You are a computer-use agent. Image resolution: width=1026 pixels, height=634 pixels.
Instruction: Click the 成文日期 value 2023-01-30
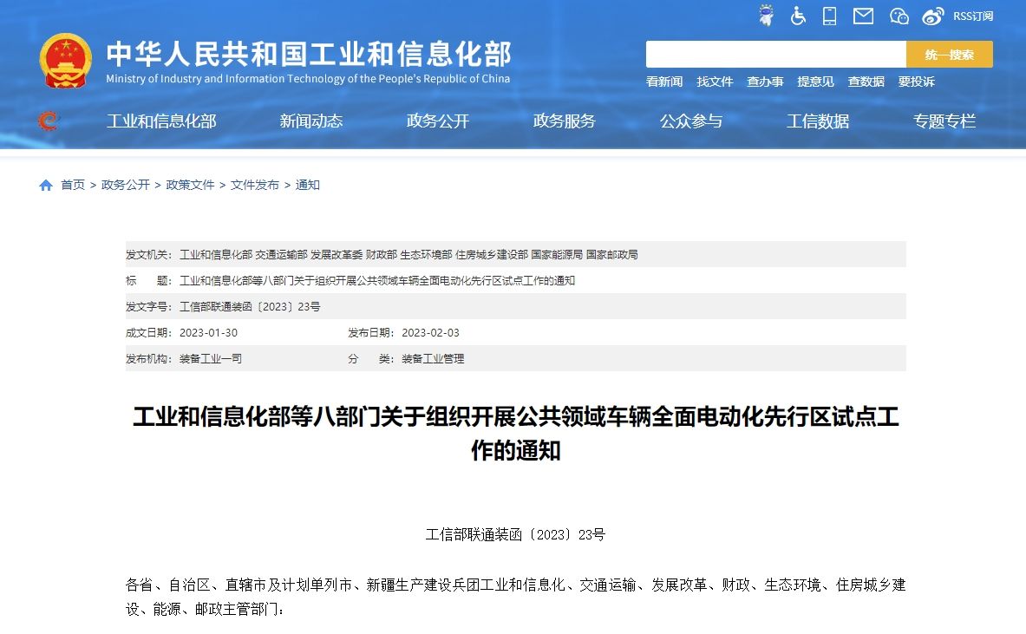[209, 333]
